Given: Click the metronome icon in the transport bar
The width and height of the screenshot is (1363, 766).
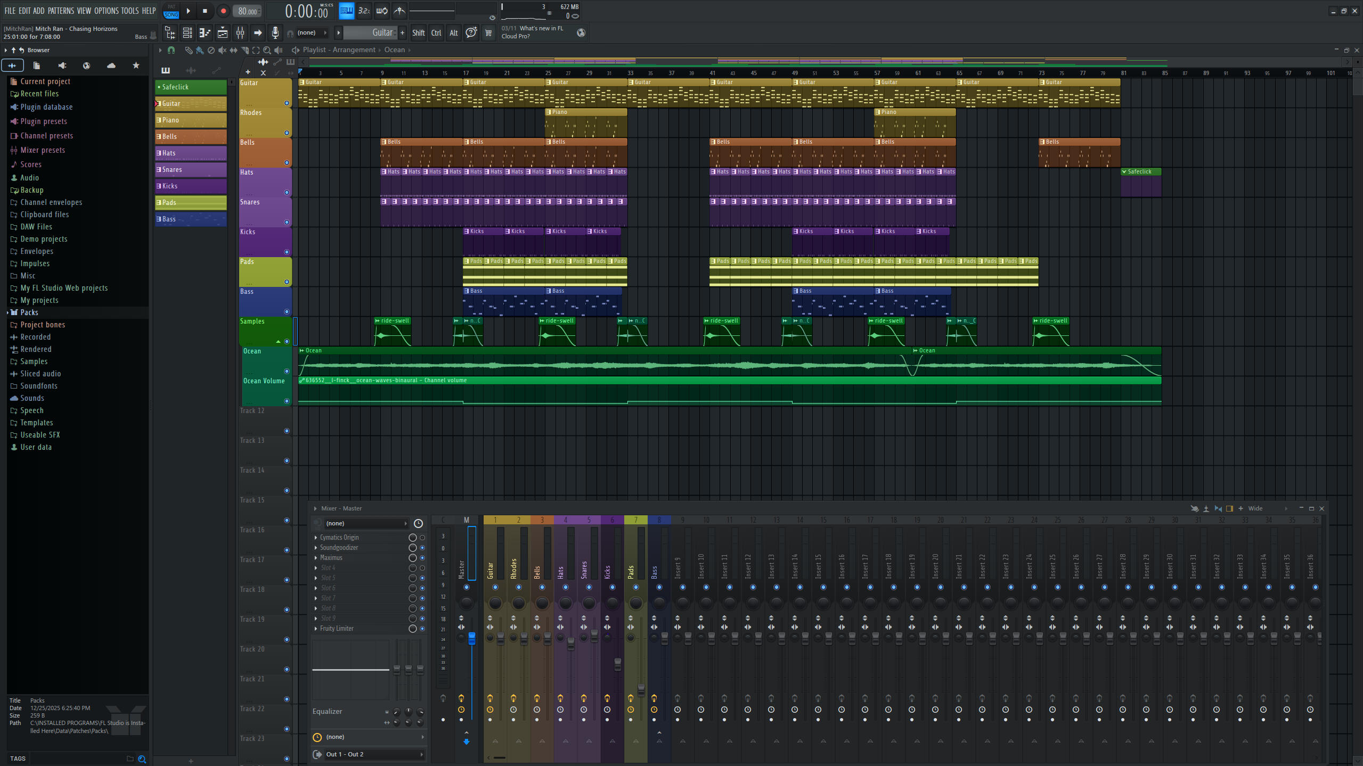Looking at the screenshot, I should click(399, 11).
